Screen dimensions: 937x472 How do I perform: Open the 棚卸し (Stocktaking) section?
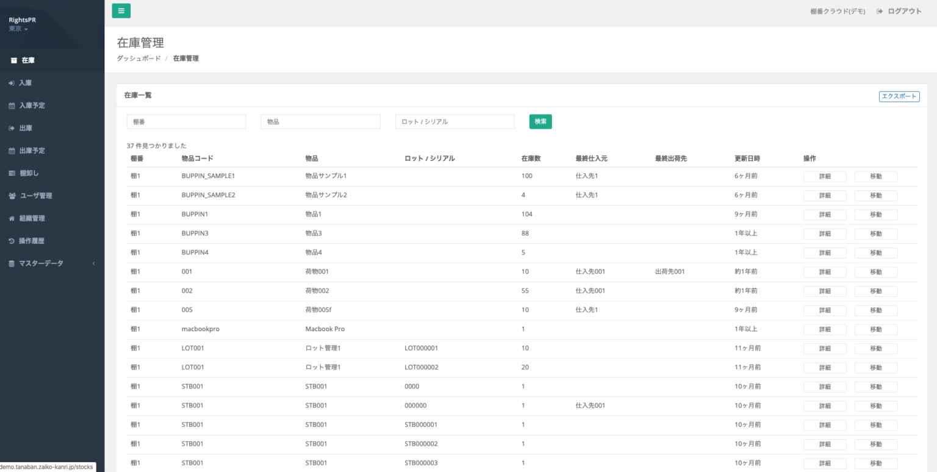point(27,173)
